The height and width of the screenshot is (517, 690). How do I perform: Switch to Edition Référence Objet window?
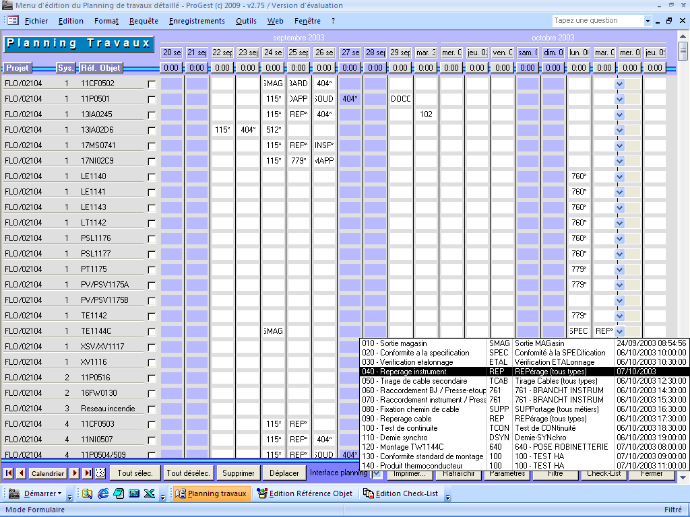click(307, 493)
